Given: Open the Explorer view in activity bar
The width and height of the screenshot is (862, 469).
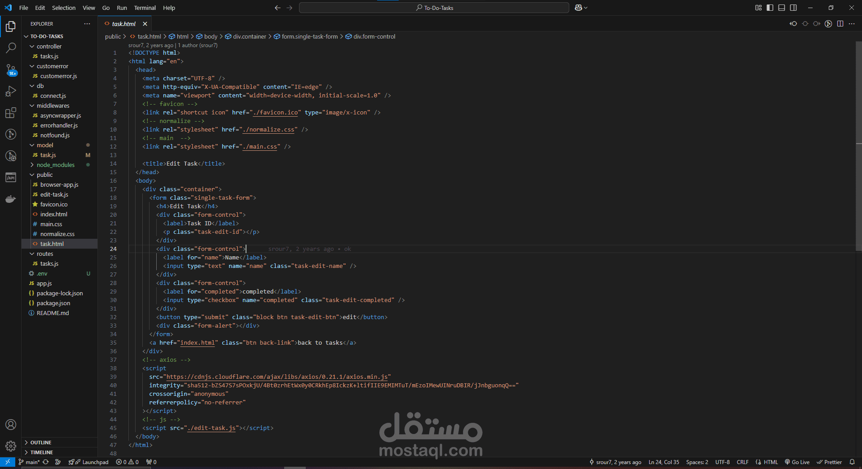Looking at the screenshot, I should (x=11, y=26).
